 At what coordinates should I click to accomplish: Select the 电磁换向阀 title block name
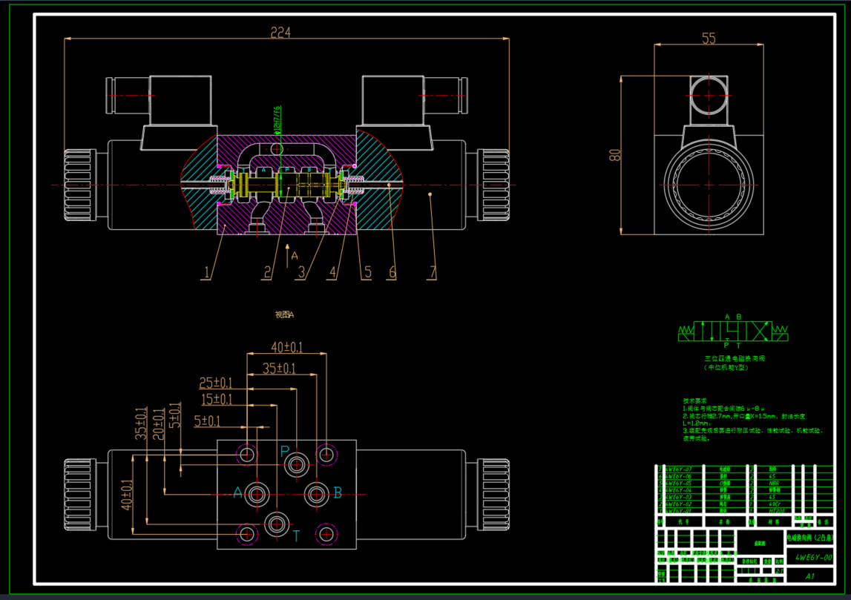[809, 538]
